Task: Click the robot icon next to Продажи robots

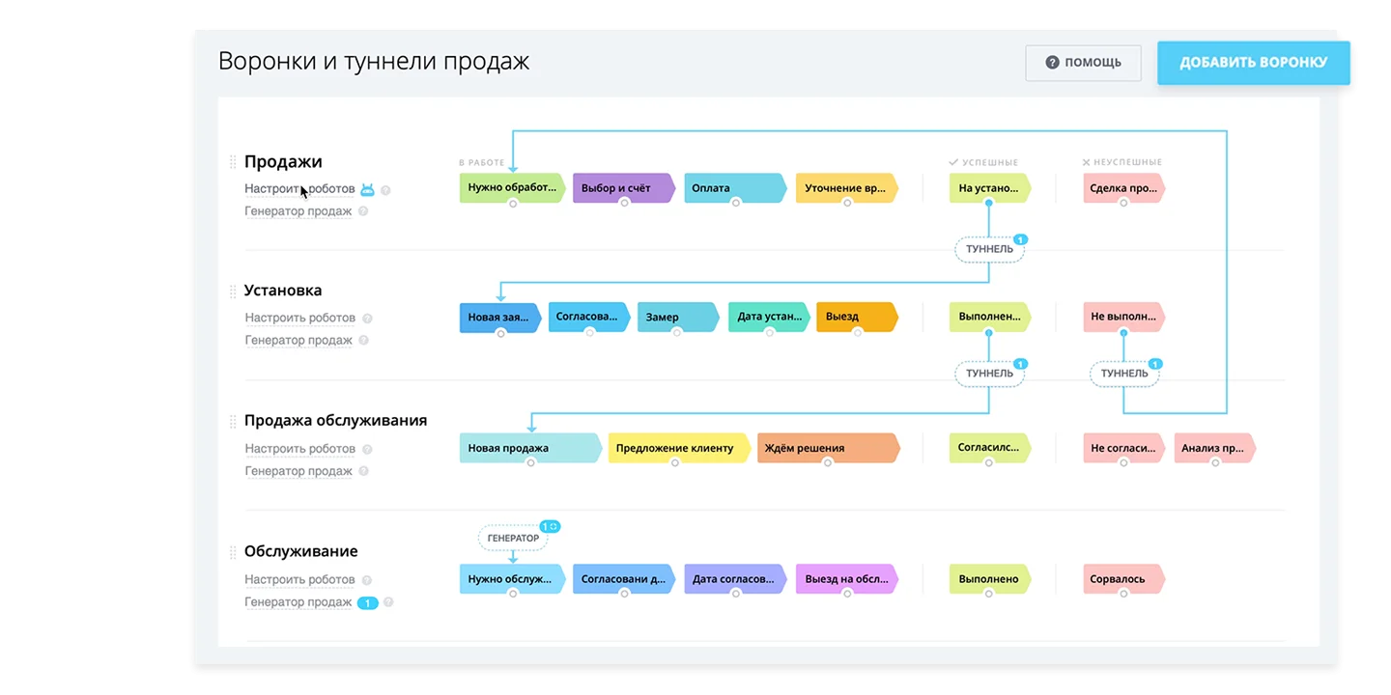Action: coord(367,190)
